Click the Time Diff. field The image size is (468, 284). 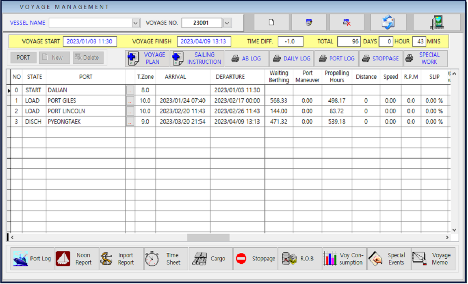pos(290,41)
